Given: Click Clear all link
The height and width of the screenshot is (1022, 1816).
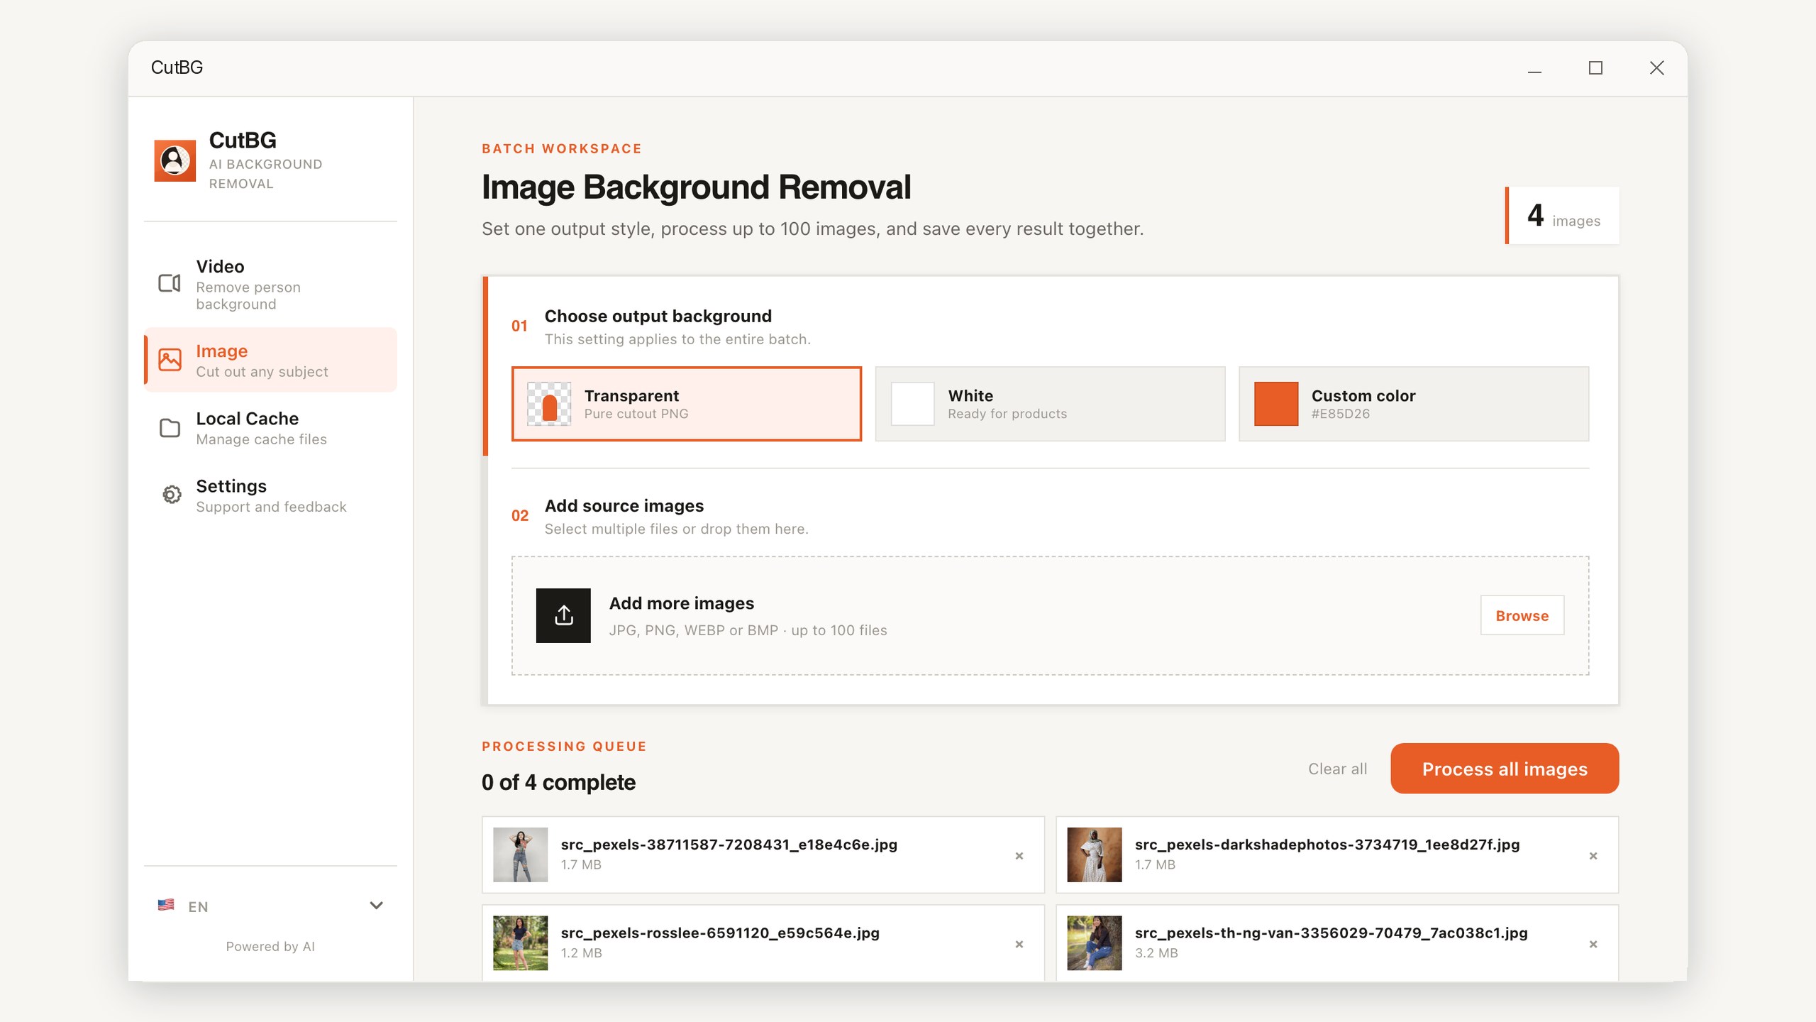Looking at the screenshot, I should tap(1337, 769).
